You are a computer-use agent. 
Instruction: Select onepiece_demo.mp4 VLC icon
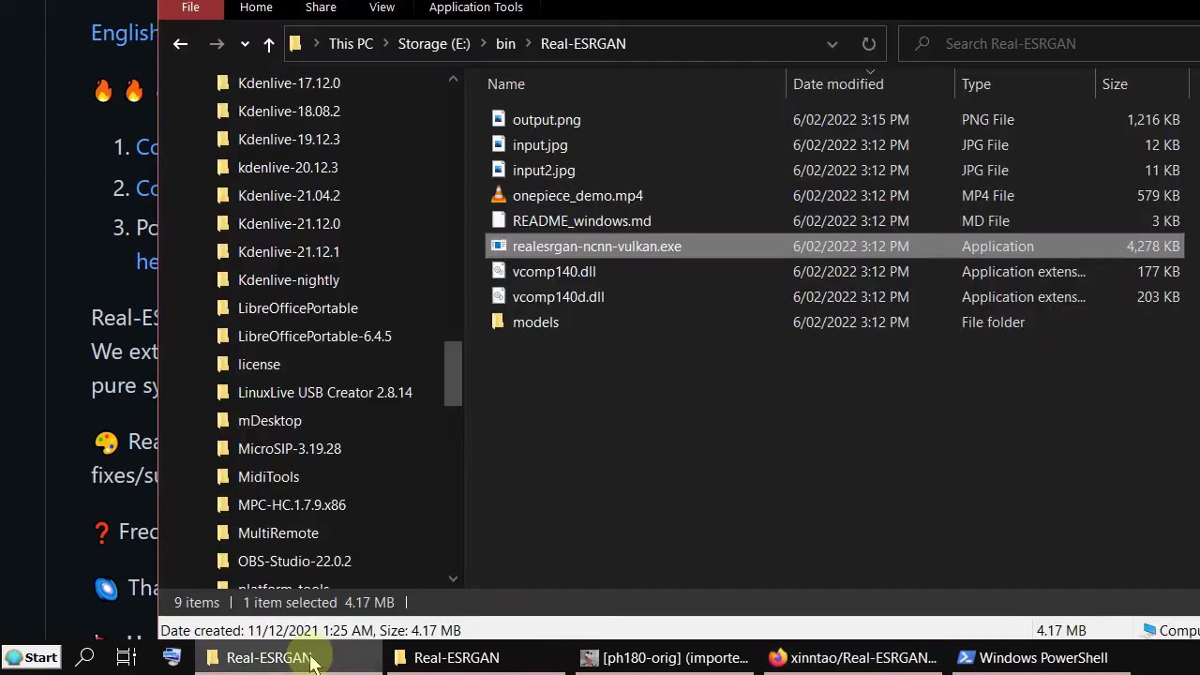498,196
